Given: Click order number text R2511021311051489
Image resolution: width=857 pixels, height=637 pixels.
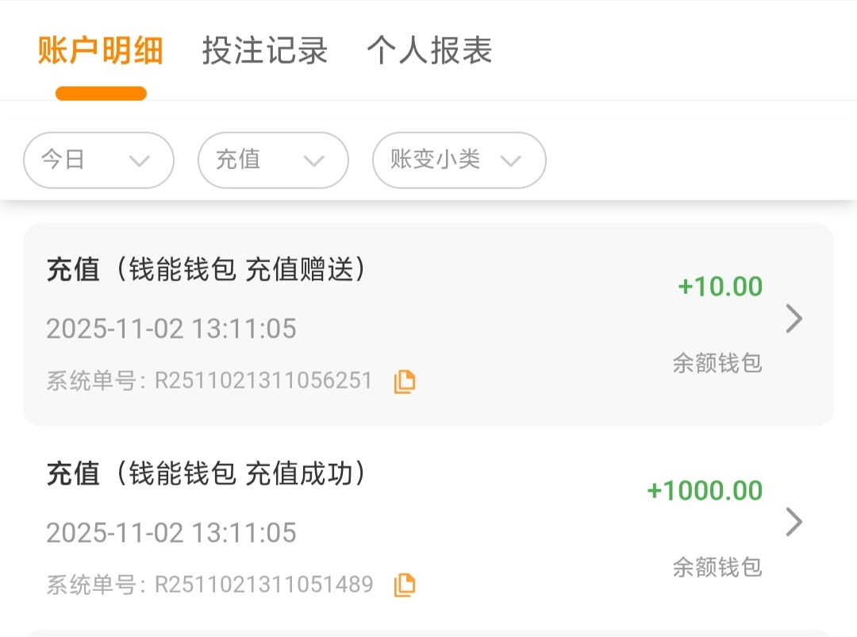Looking at the screenshot, I should [263, 585].
